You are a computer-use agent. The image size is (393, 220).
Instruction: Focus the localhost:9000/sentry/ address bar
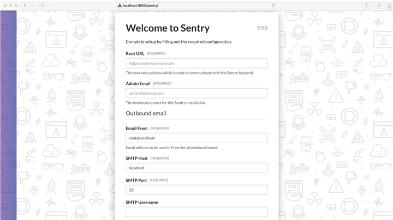(196, 5)
